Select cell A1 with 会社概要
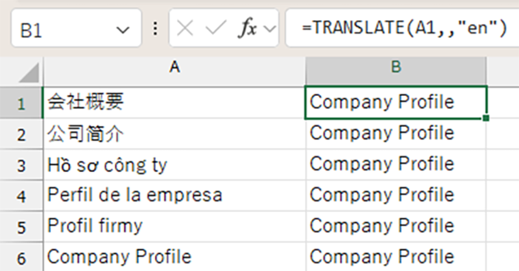519x271 pixels. point(173,102)
